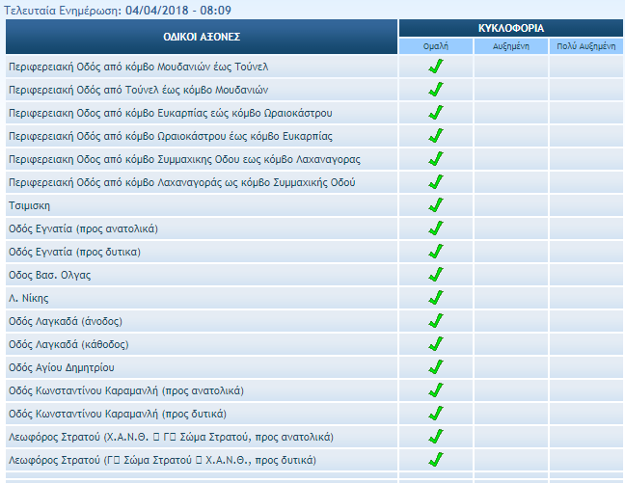Click checkmark for Οδός Εγνατία (προς ανατολικά)
The width and height of the screenshot is (625, 483).
point(435,228)
